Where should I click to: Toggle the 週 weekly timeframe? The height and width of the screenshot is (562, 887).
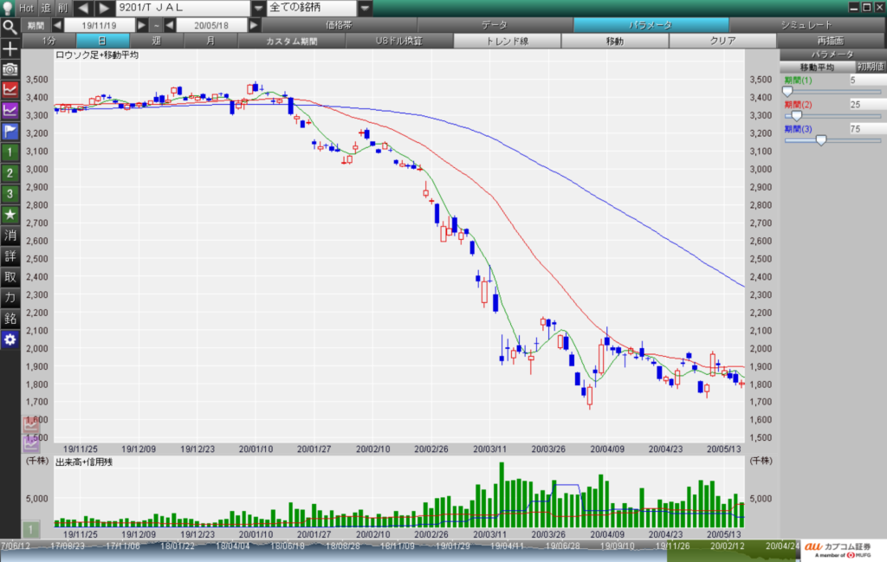point(156,41)
